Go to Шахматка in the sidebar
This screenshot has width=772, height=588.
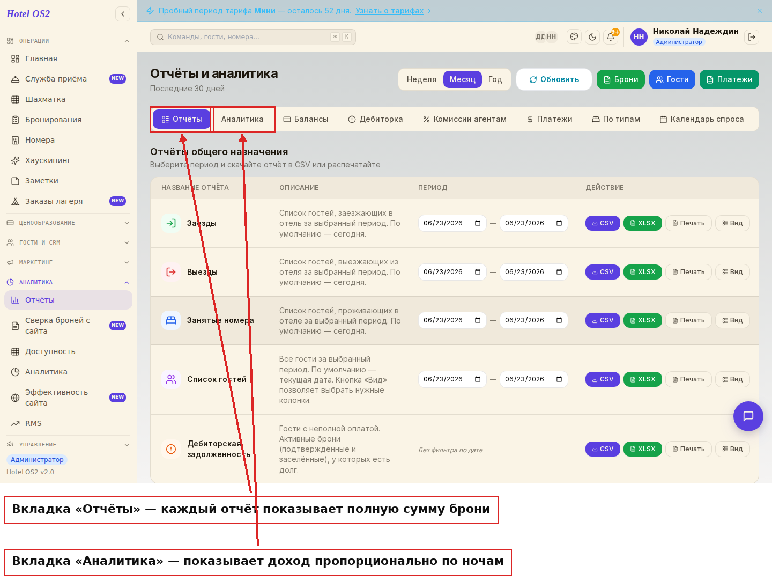(x=68, y=99)
